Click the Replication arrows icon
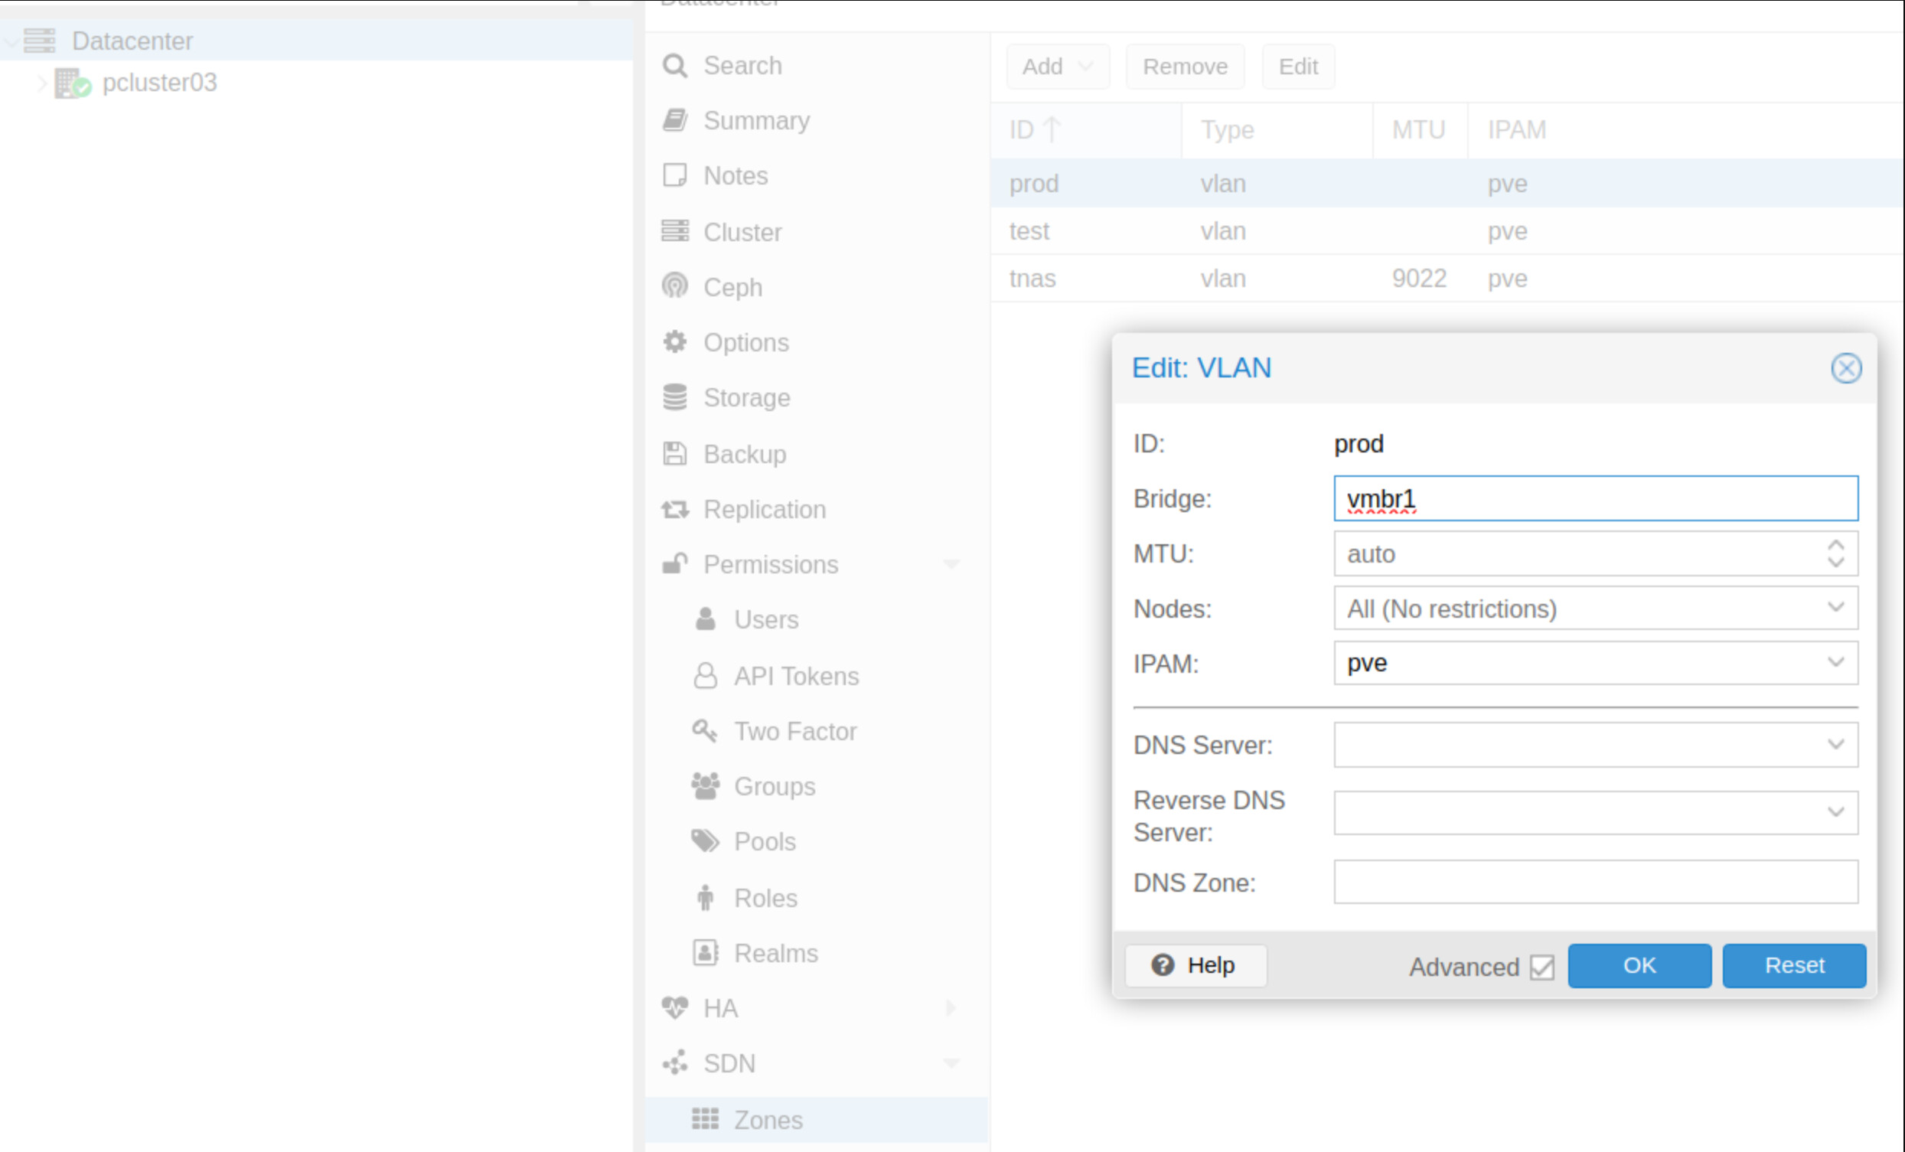The image size is (1905, 1152). point(674,510)
